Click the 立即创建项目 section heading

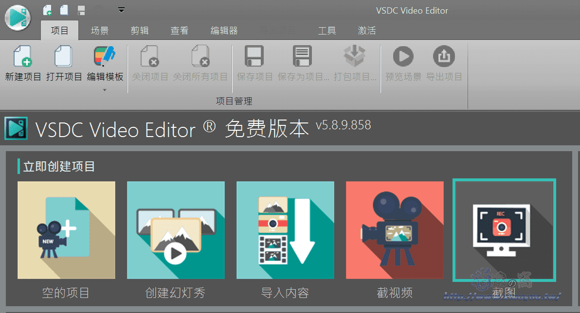click(x=59, y=166)
